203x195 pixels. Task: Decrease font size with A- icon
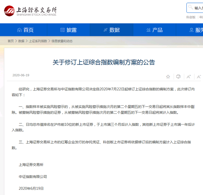click(x=199, y=77)
